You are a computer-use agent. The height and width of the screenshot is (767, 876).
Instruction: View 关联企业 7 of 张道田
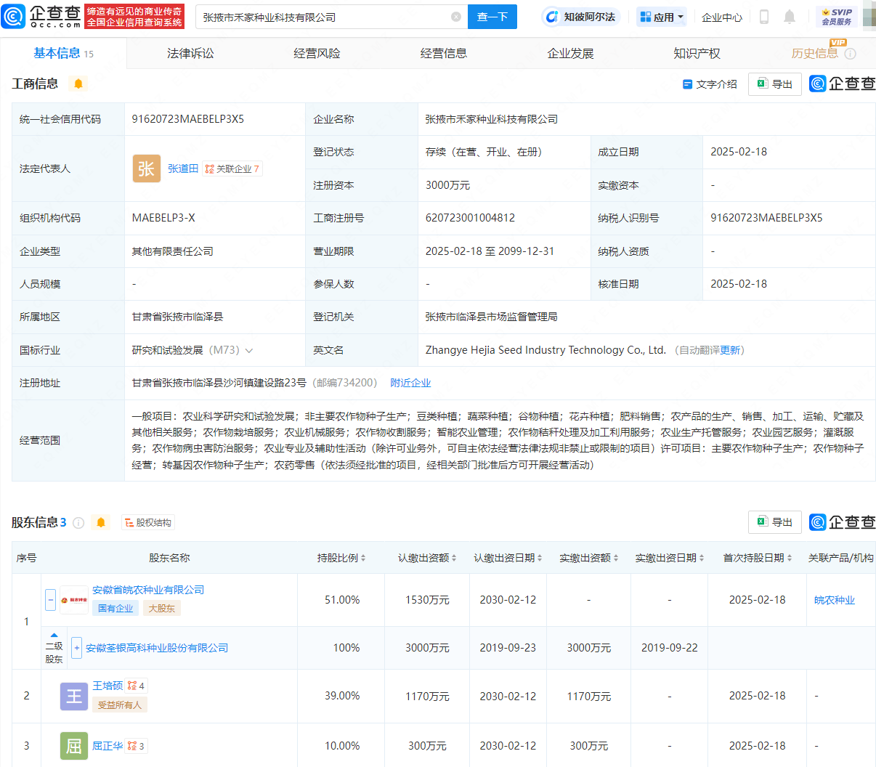(232, 169)
